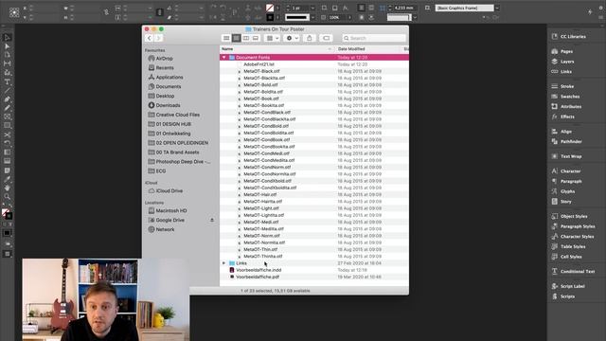This screenshot has height=341, width=606.
Task: Sort by Name column header
Action: 276,49
